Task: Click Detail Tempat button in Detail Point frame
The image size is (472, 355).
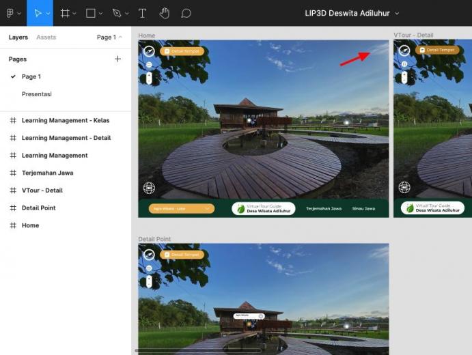Action: 182,255
